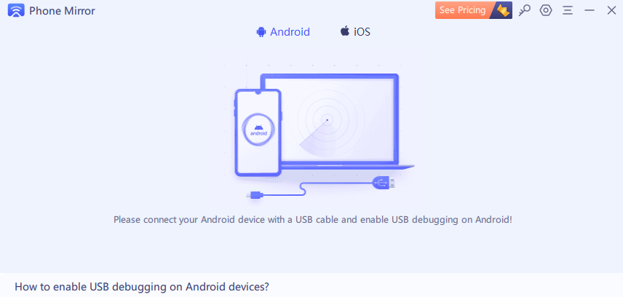Click the Phone Mirror app logo icon
623x297 pixels.
[16, 11]
